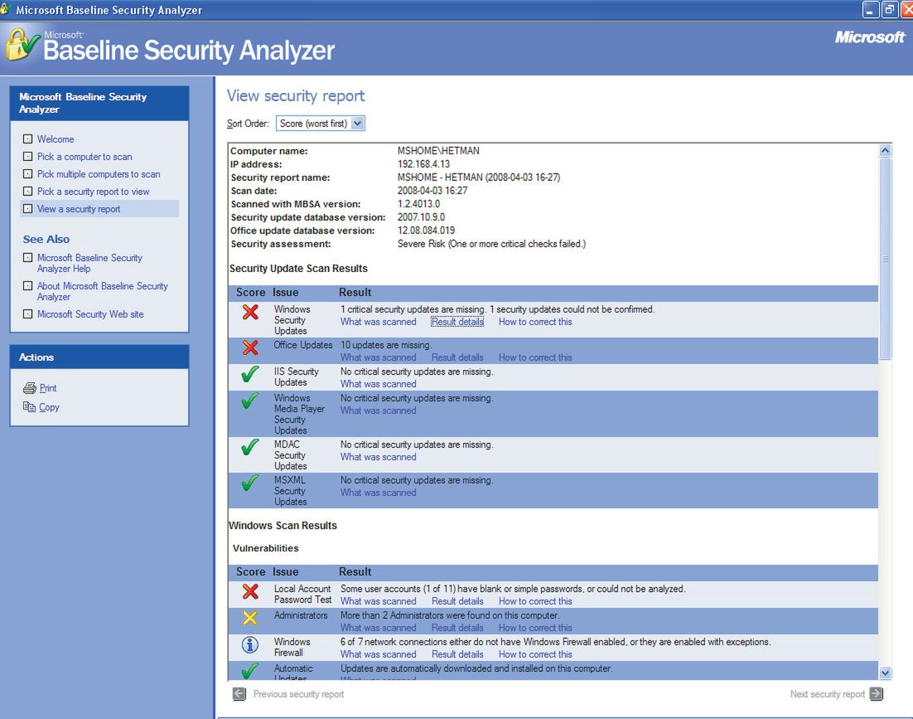
Task: Click the Previous security report link
Action: (x=298, y=694)
